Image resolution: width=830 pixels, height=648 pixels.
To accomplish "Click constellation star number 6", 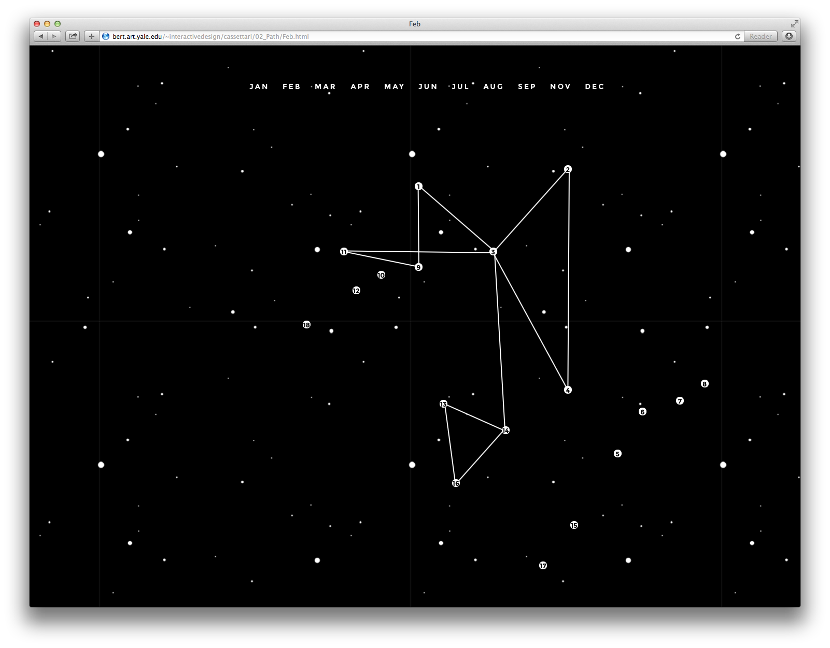I will (x=642, y=412).
